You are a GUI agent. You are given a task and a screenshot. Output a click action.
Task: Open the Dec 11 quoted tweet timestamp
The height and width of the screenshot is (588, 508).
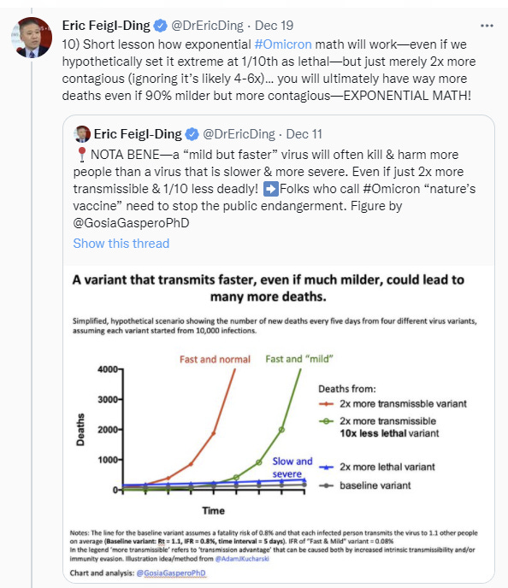click(x=304, y=134)
